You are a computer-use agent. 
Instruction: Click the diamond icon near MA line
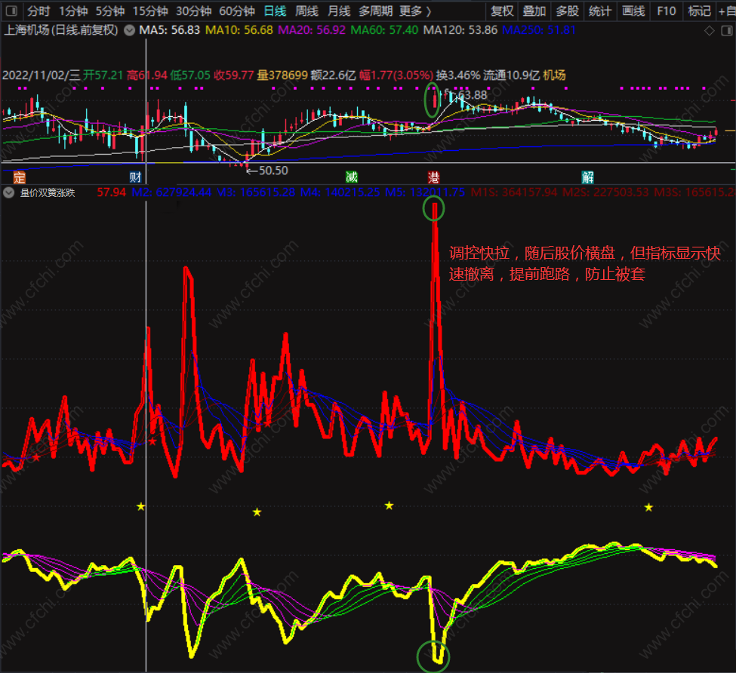click(x=710, y=30)
